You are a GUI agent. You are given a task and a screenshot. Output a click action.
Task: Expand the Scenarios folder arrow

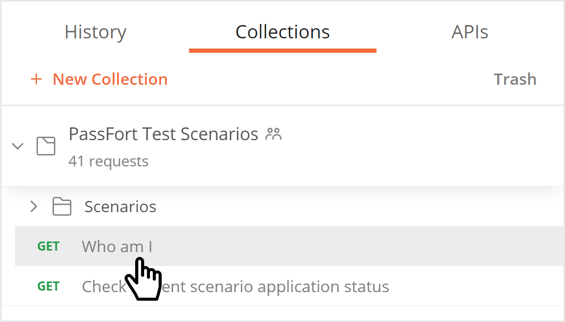(34, 206)
